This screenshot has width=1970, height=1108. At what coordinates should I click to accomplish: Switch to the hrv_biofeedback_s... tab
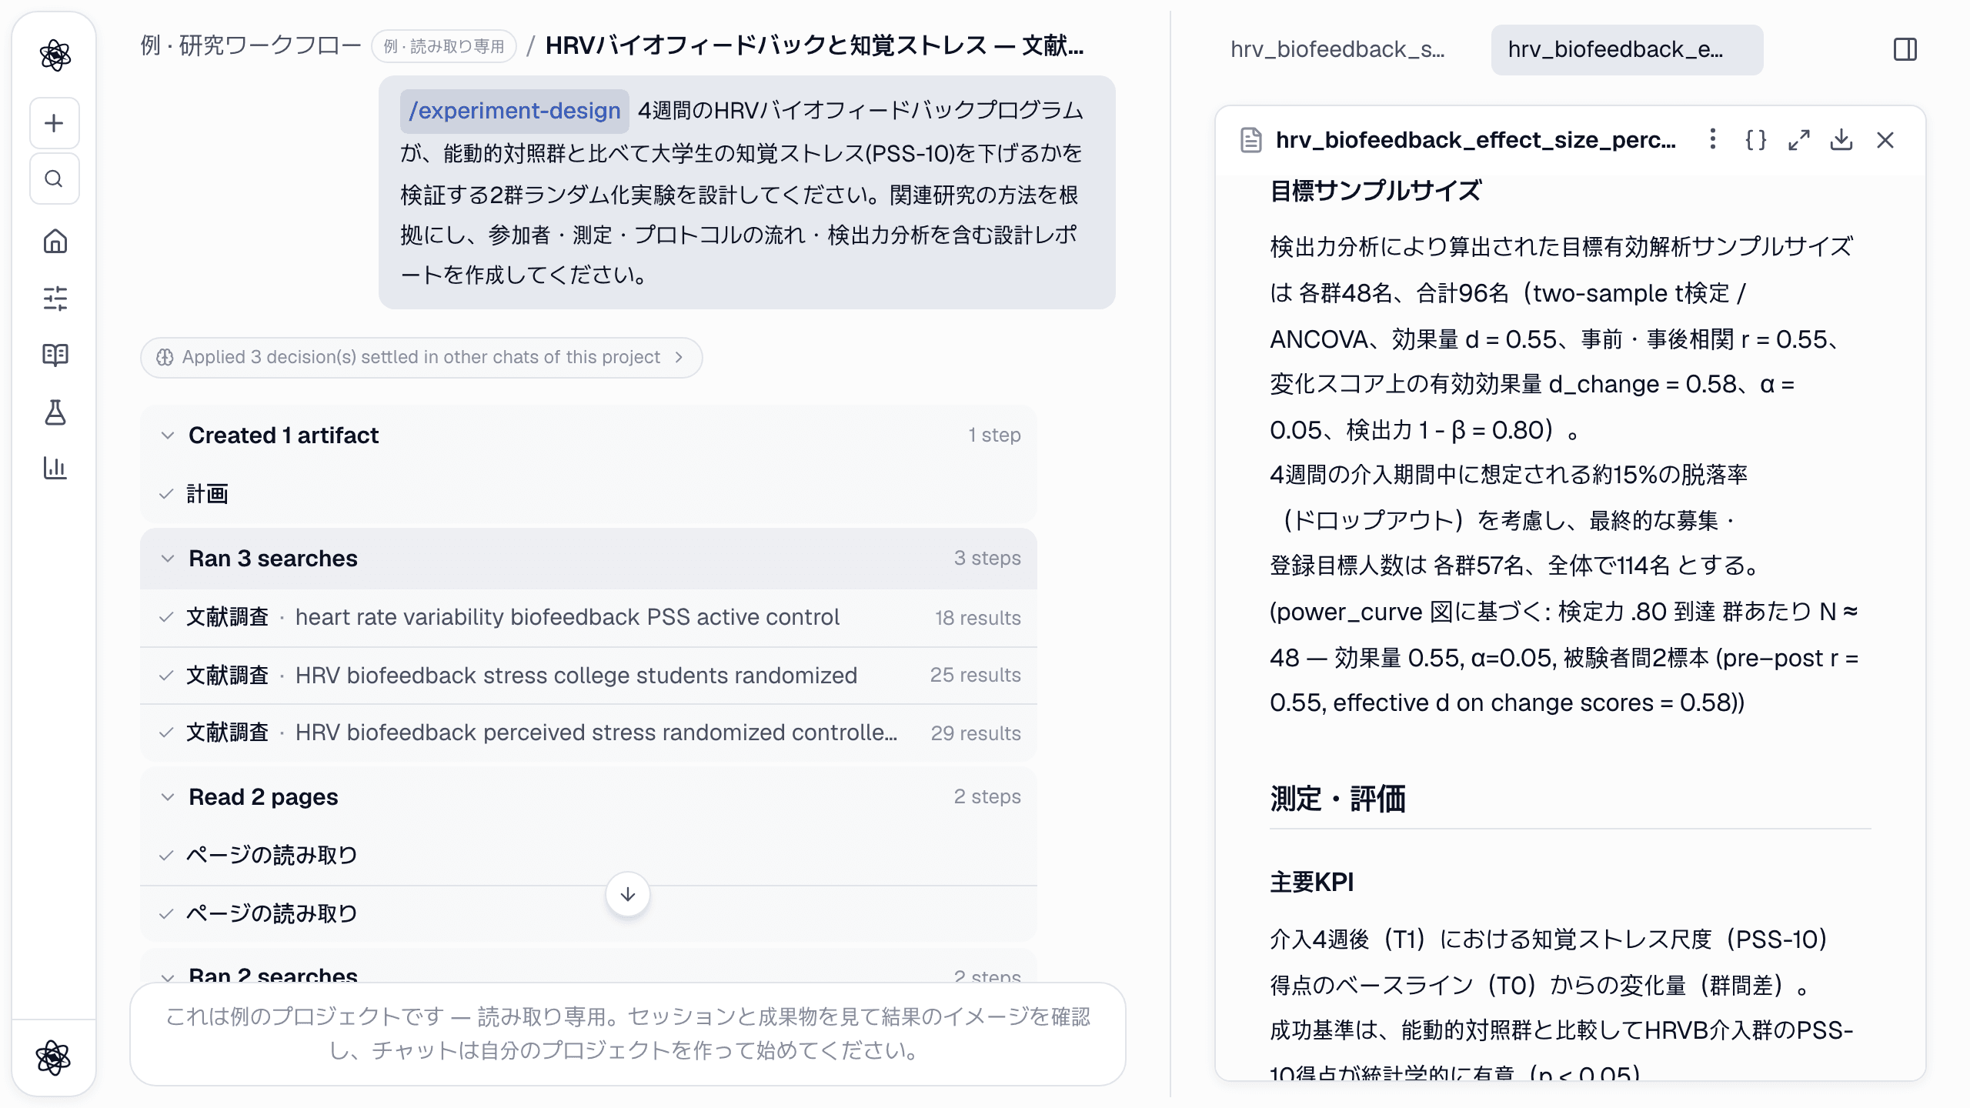(1337, 50)
